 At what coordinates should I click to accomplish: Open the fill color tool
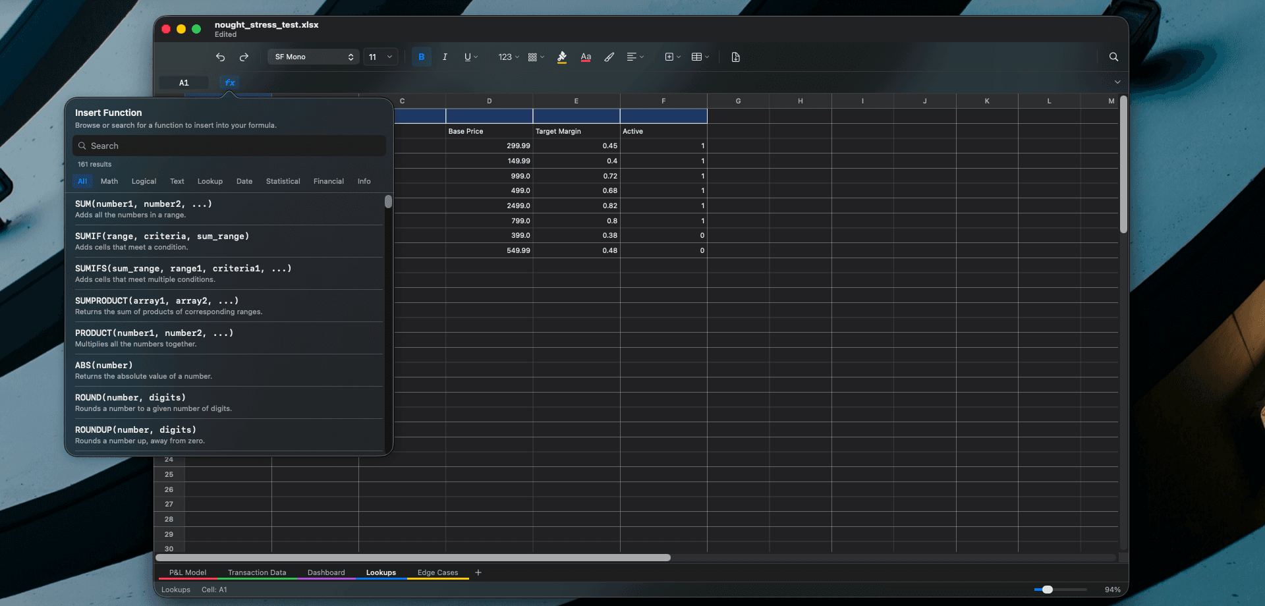561,57
